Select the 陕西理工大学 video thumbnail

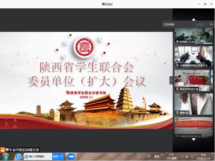(194, 36)
